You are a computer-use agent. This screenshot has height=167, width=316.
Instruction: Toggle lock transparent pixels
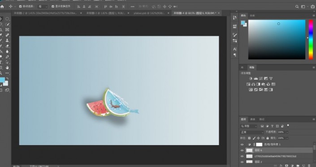click(249, 138)
